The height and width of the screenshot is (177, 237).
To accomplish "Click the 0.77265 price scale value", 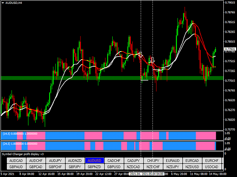I will pos(230,71).
